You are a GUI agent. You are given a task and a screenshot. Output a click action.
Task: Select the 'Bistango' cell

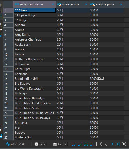(34, 93)
